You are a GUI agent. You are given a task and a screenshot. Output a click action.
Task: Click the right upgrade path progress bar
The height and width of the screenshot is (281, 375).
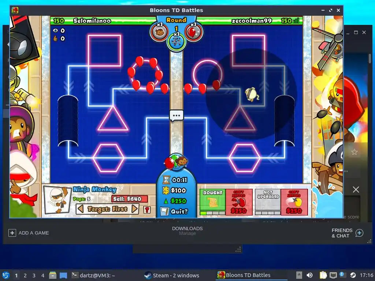point(268,213)
